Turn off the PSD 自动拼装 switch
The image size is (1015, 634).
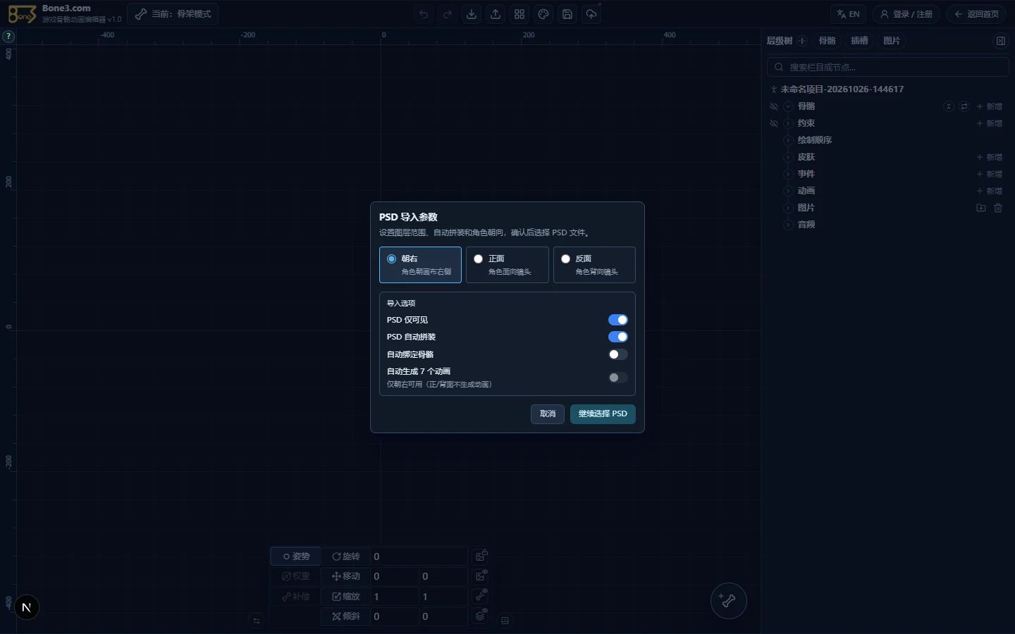click(x=618, y=337)
